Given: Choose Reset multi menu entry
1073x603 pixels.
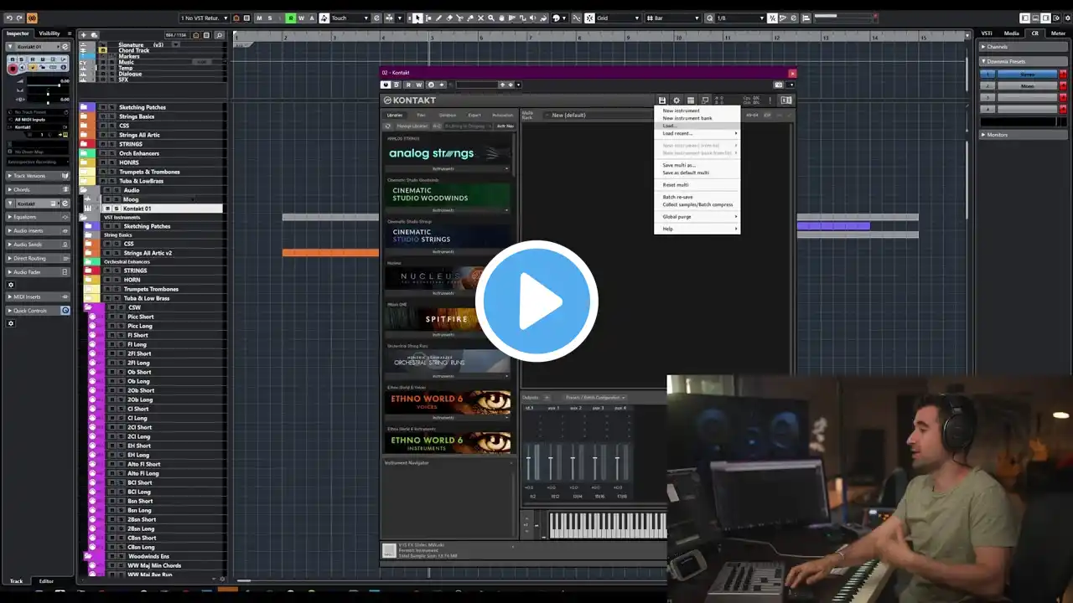Looking at the screenshot, I should click(675, 185).
